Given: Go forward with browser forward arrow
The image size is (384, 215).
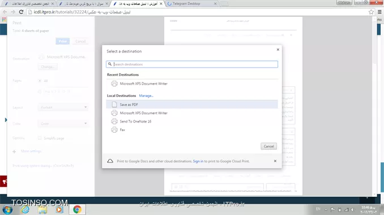Looking at the screenshot, I should pyautogui.click(x=12, y=12).
